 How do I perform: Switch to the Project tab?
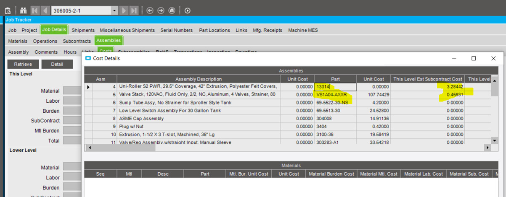(29, 30)
